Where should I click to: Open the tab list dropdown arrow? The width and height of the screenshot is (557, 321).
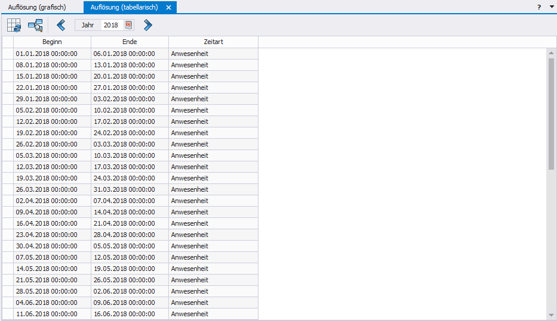(552, 7)
